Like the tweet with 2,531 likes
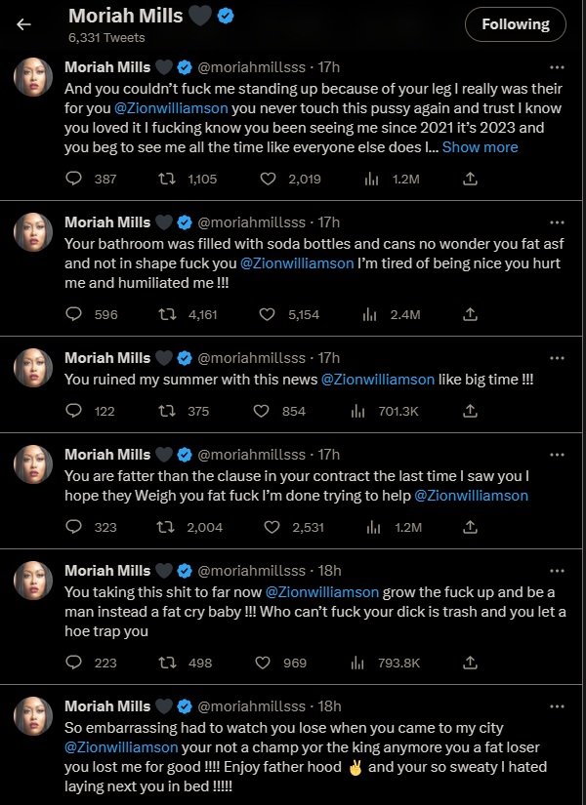The height and width of the screenshot is (805, 586). coord(272,527)
